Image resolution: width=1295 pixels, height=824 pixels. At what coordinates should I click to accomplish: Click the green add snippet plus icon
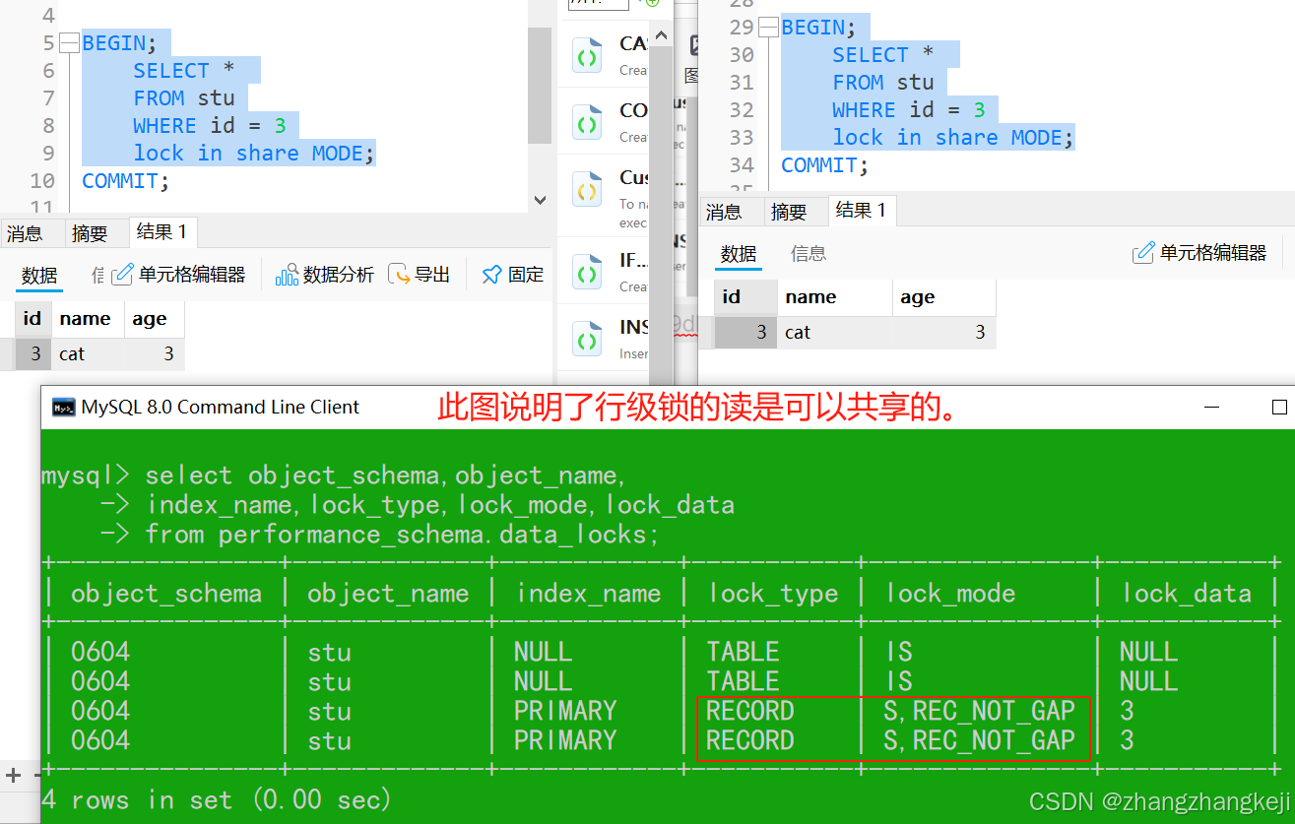pos(651,3)
